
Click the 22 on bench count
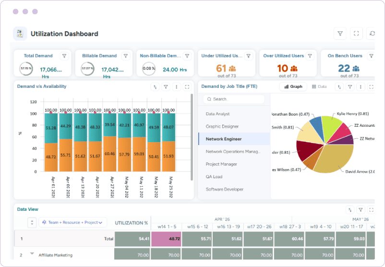click(344, 68)
